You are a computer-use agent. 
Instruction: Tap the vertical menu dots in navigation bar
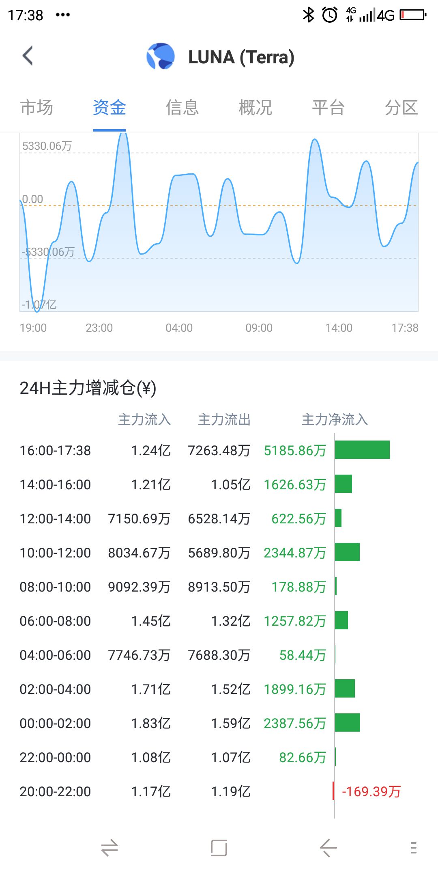click(413, 848)
